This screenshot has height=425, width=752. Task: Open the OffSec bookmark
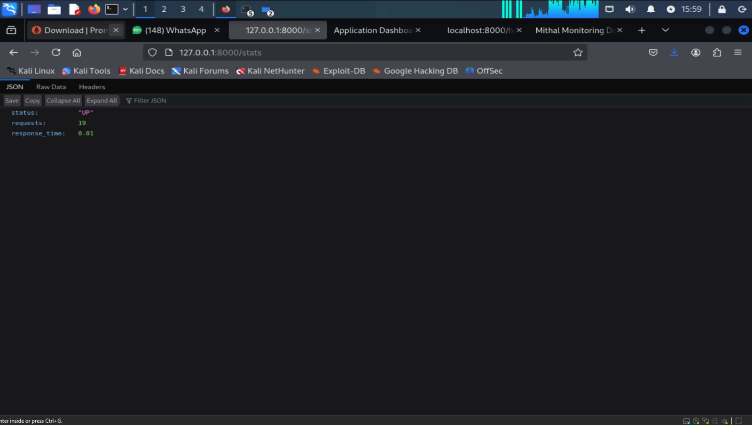[484, 71]
